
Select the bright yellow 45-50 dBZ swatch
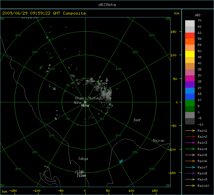tap(190, 54)
